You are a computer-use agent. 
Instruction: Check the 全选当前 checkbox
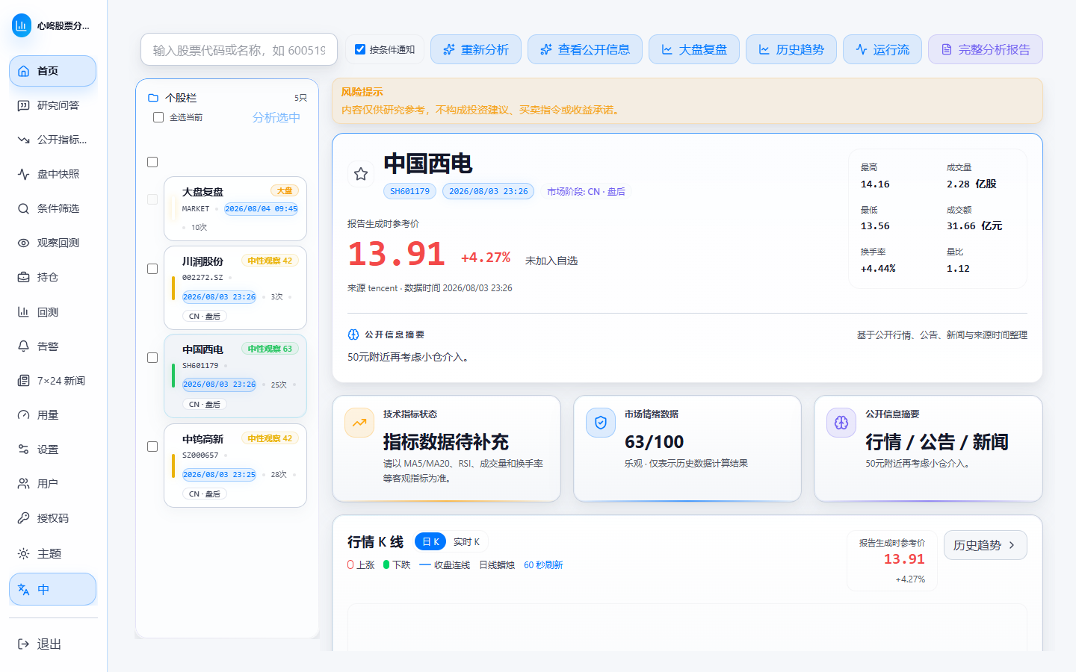point(158,117)
